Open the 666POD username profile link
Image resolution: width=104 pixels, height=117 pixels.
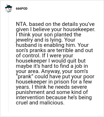click(x=22, y=9)
